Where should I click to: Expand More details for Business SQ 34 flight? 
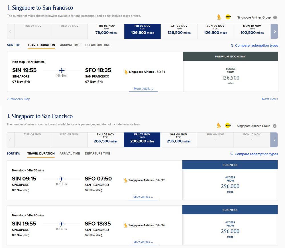(x=143, y=242)
